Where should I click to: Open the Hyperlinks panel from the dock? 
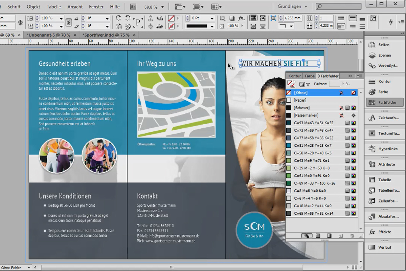point(385,149)
